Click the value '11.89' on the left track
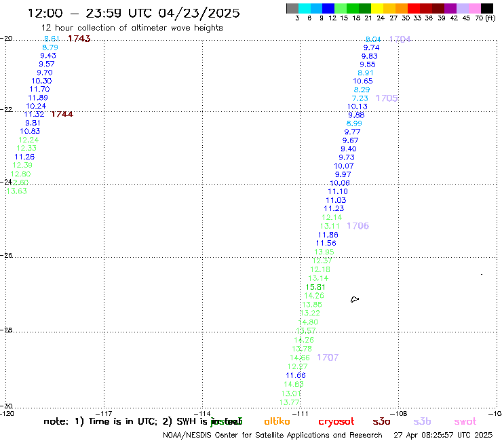The image size is (502, 441). (38, 98)
